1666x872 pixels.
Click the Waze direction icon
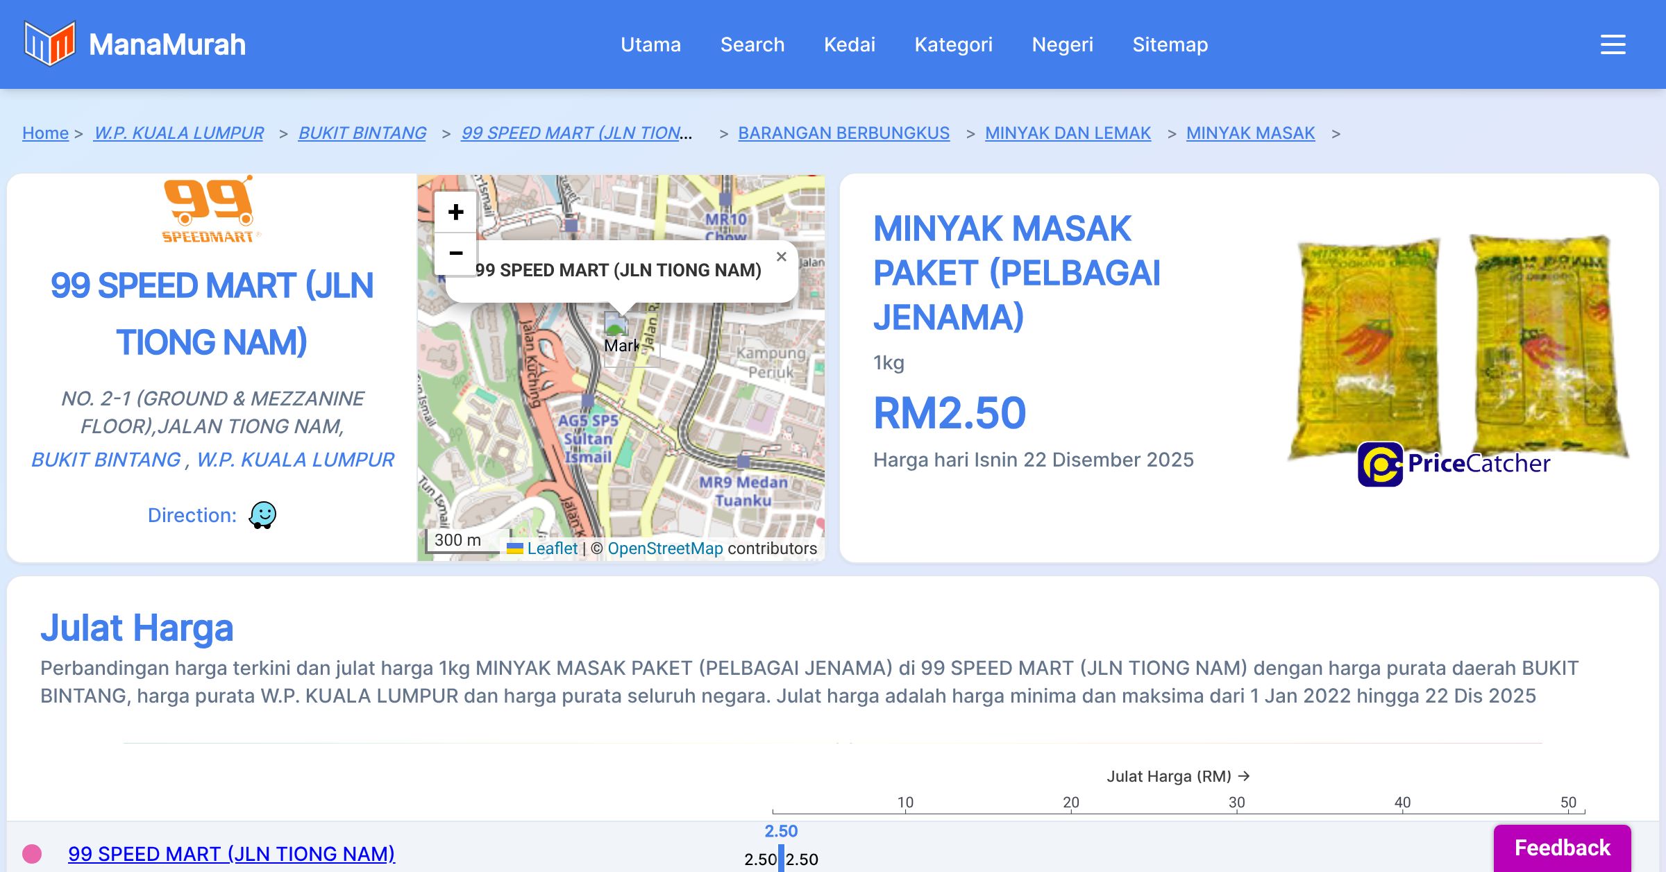pyautogui.click(x=262, y=515)
